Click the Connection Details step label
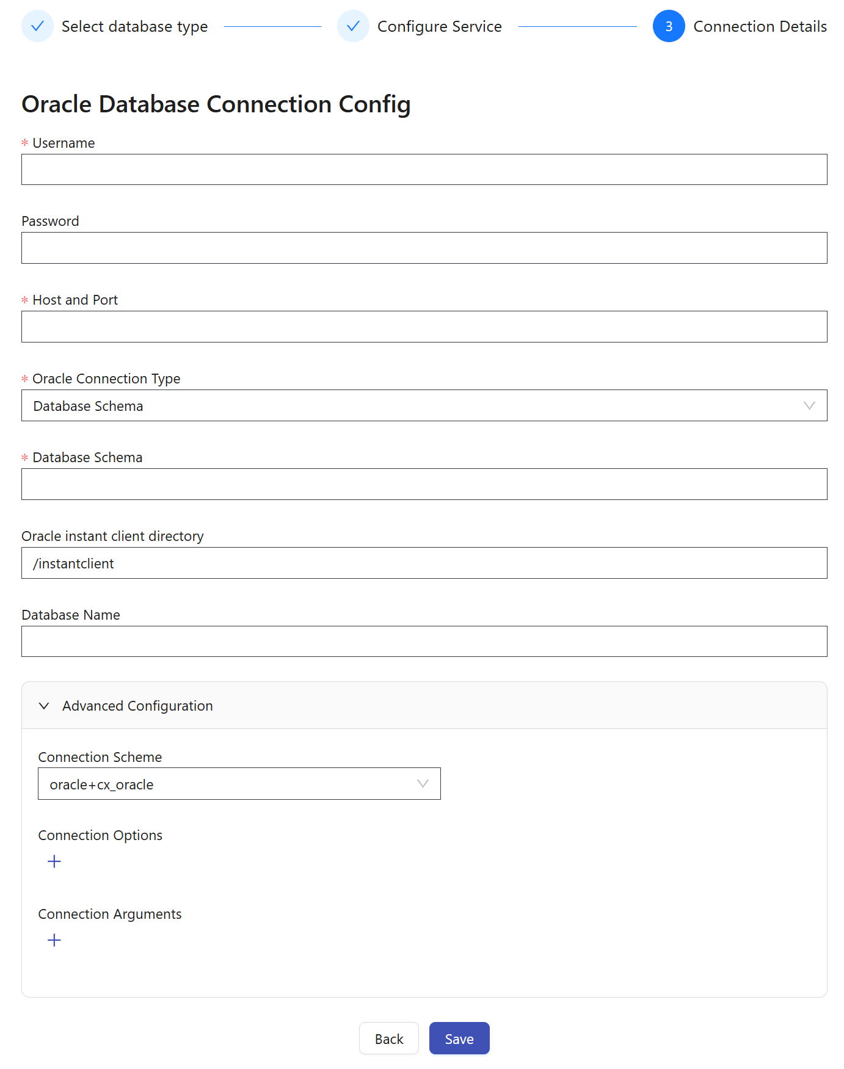This screenshot has width=844, height=1069. (x=760, y=27)
